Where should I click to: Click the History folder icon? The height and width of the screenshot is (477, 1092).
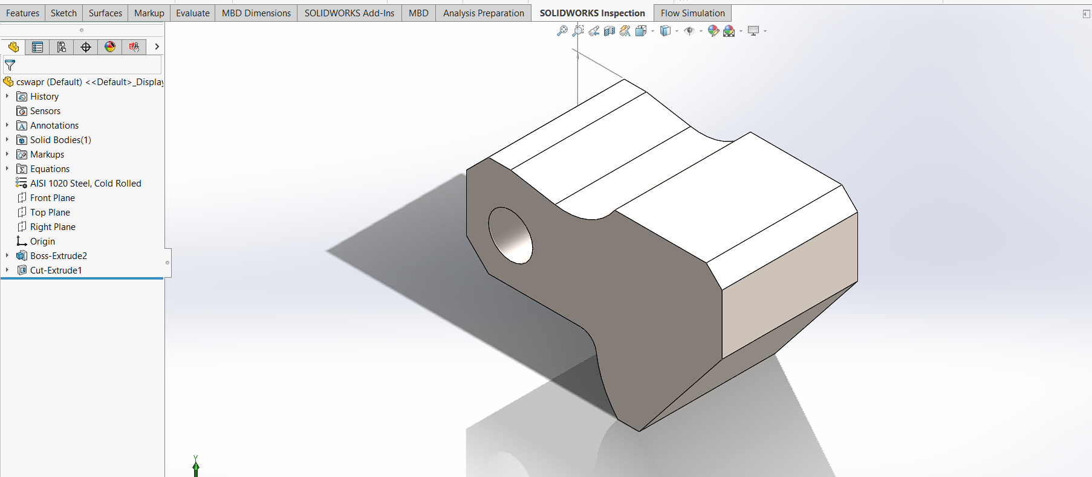pos(22,97)
